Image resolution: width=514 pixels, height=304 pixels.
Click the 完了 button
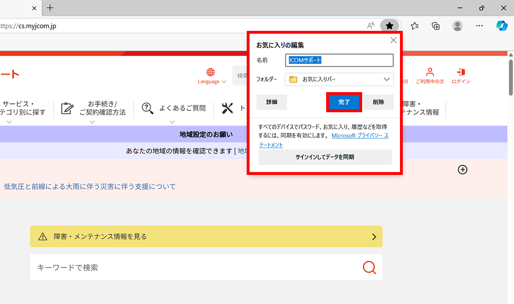click(344, 102)
